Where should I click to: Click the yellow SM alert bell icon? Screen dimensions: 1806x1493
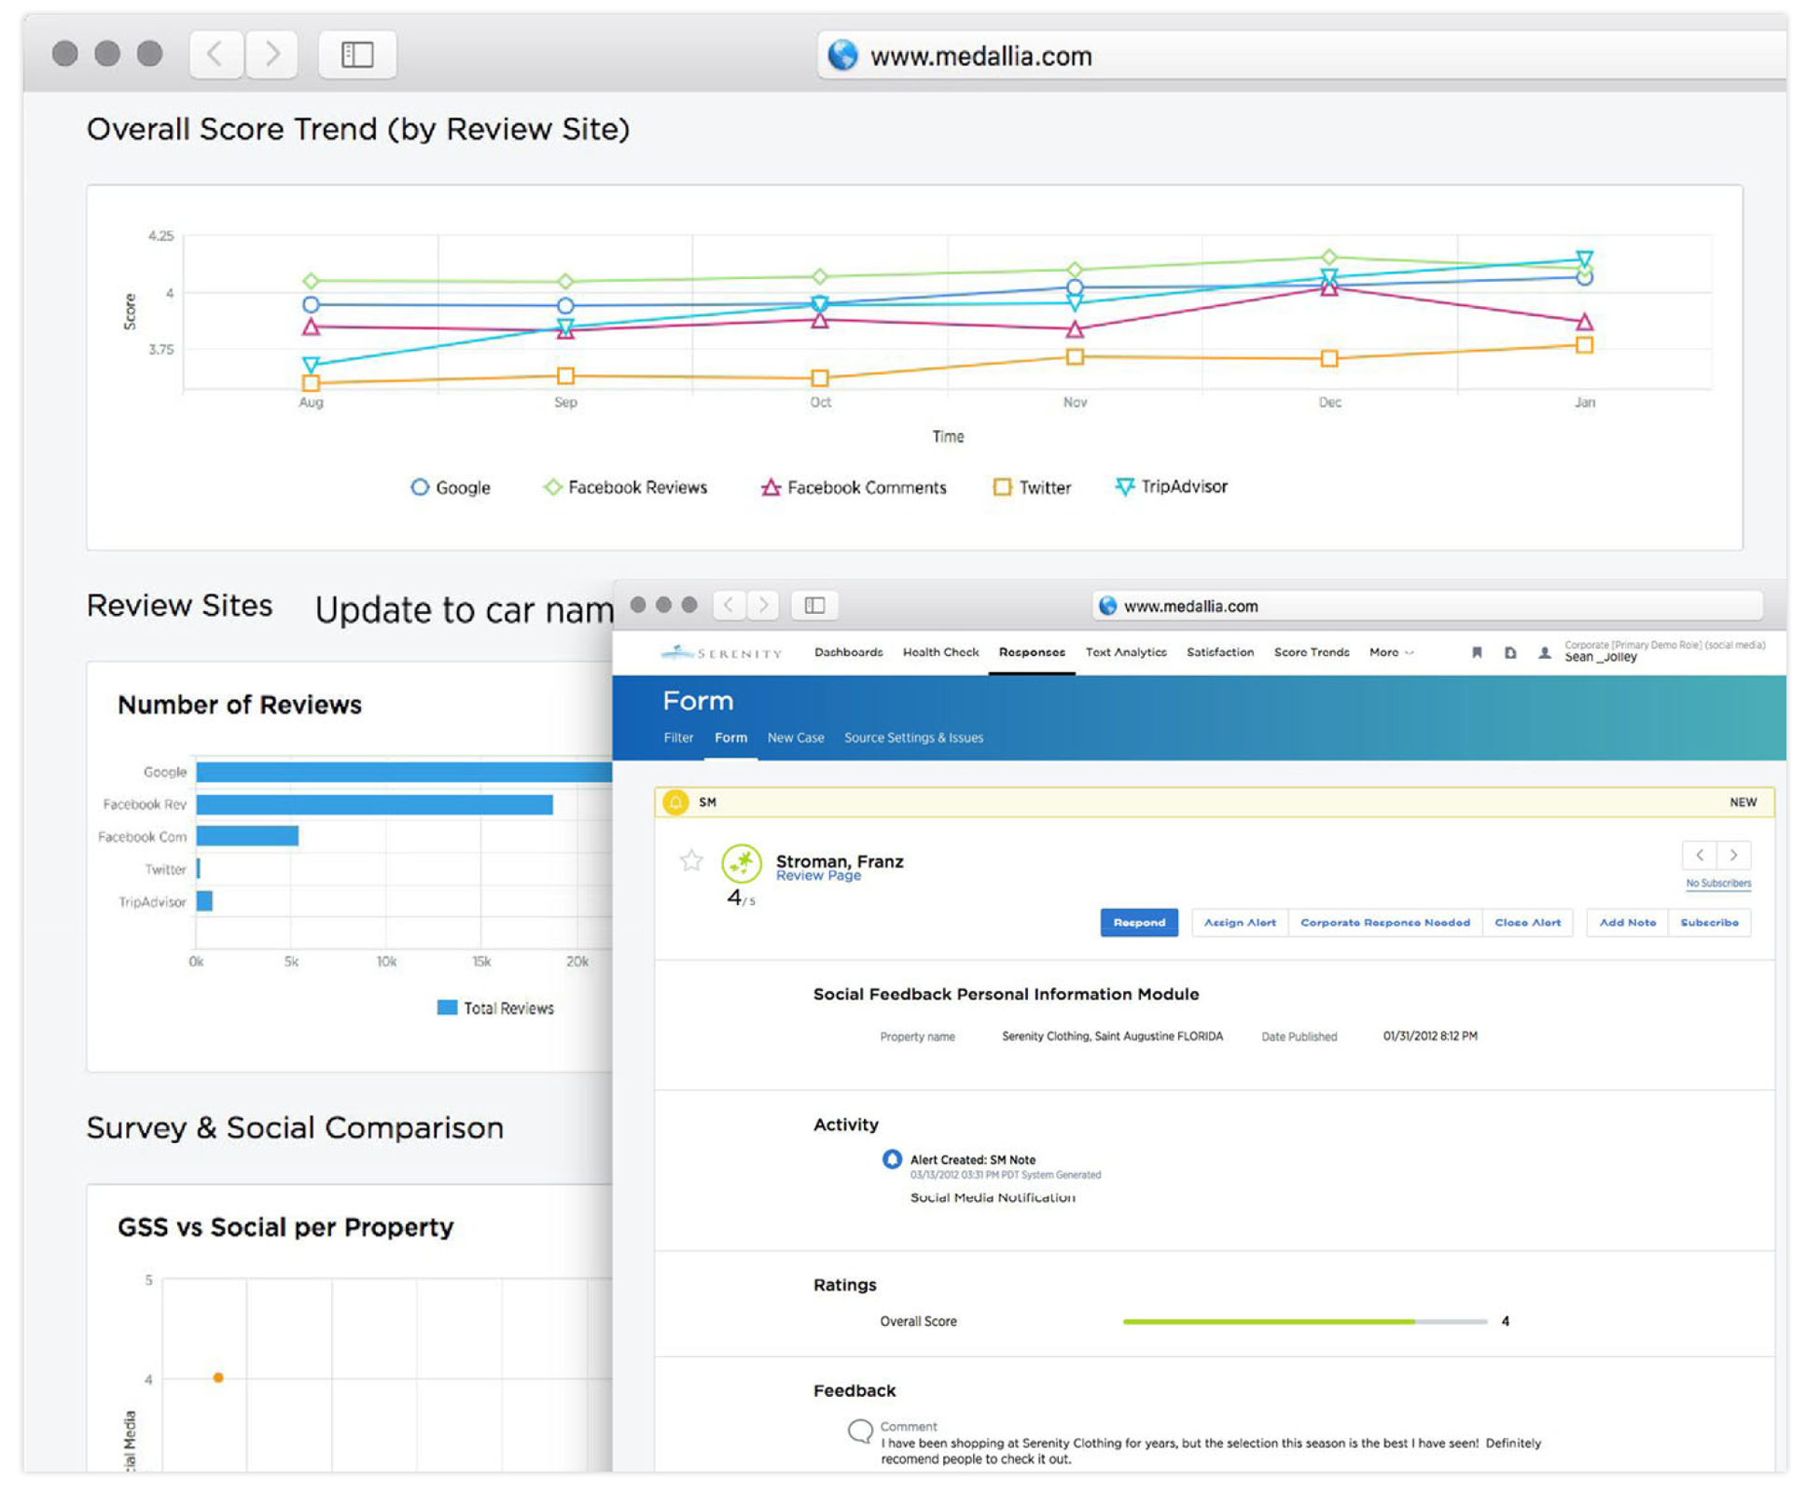[x=675, y=802]
